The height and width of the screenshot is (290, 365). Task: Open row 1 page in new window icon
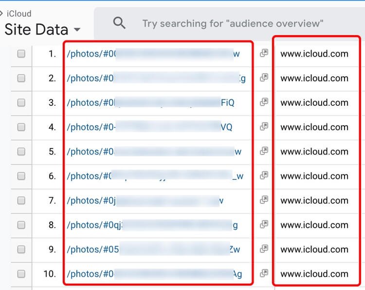pyautogui.click(x=264, y=54)
